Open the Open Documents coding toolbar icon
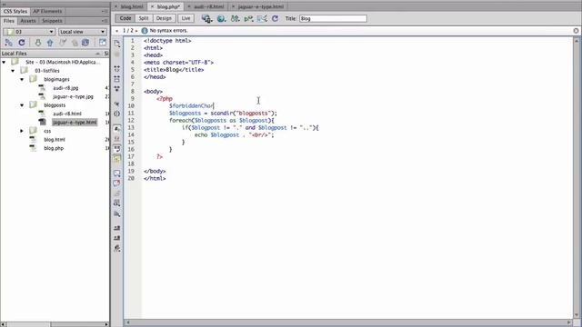The width and height of the screenshot is (582, 327). click(x=117, y=45)
